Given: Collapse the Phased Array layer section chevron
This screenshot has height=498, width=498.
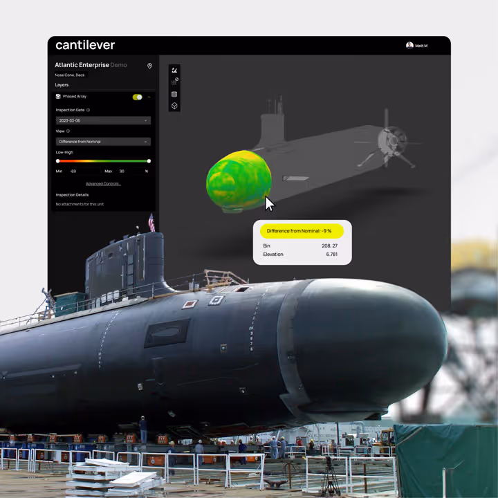Looking at the screenshot, I should [x=149, y=97].
